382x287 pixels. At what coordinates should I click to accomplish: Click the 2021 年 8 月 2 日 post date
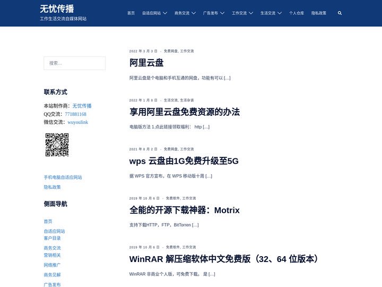pyautogui.click(x=143, y=149)
